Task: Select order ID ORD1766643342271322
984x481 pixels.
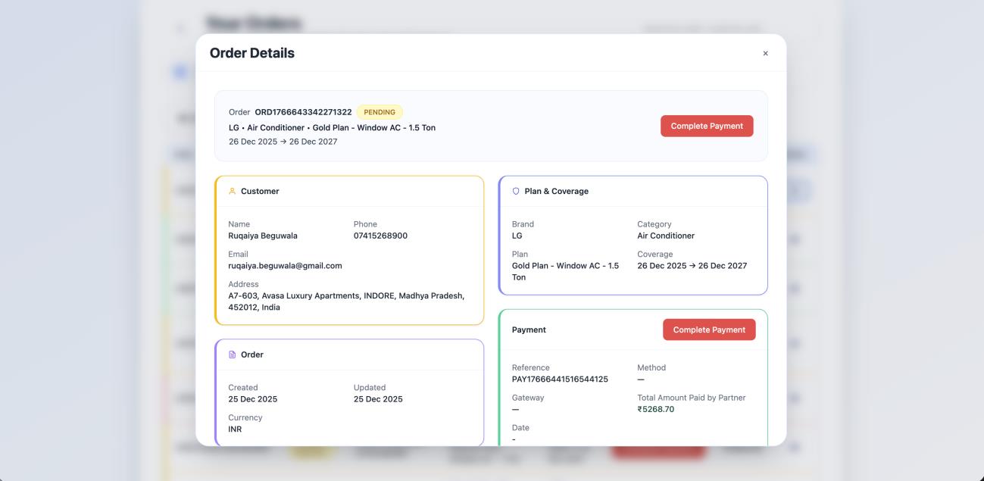Action: (x=303, y=112)
